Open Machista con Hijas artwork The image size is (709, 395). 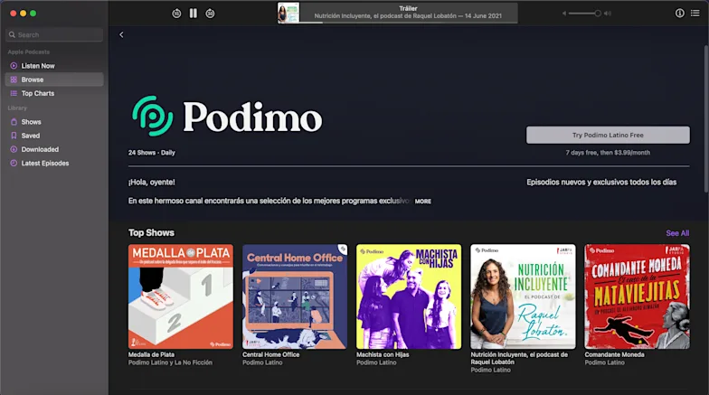[x=409, y=296]
